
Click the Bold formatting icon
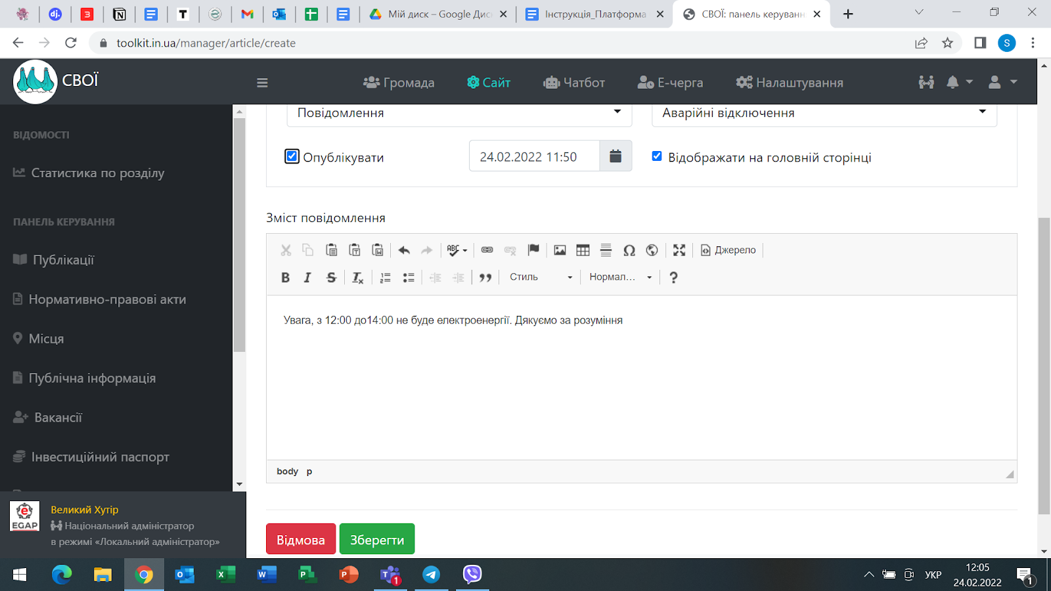coord(285,277)
